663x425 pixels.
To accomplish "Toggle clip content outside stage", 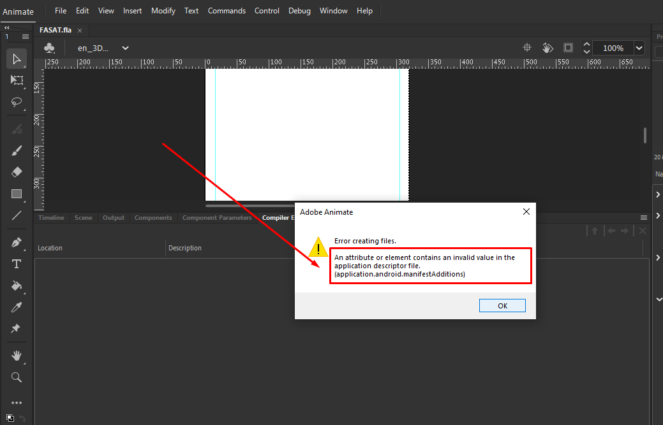I will tap(569, 48).
